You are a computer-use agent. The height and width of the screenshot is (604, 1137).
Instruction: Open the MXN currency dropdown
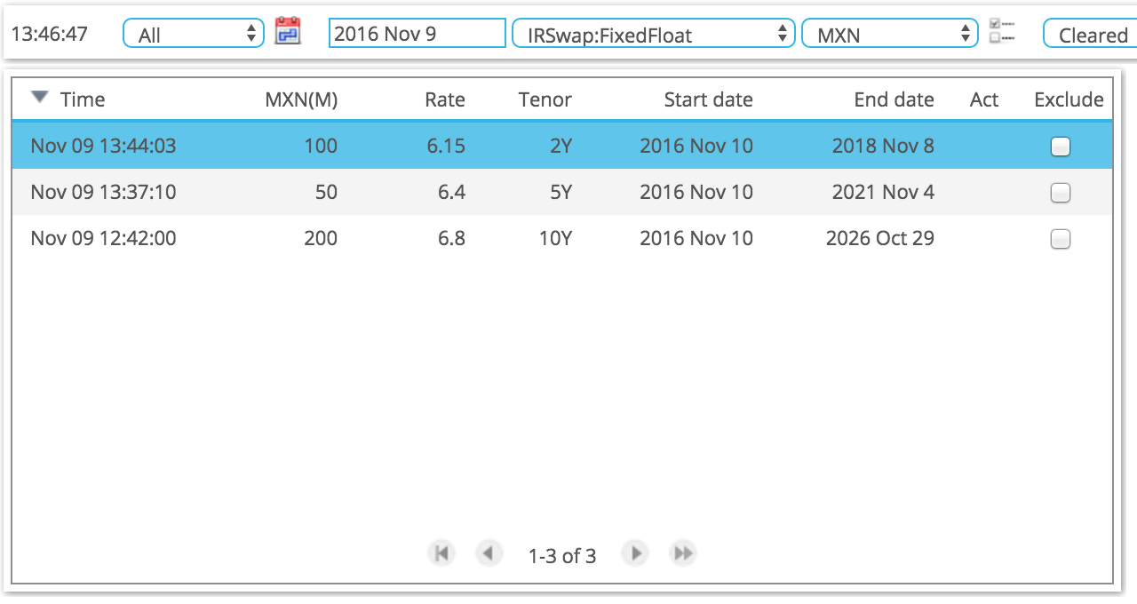point(890,34)
